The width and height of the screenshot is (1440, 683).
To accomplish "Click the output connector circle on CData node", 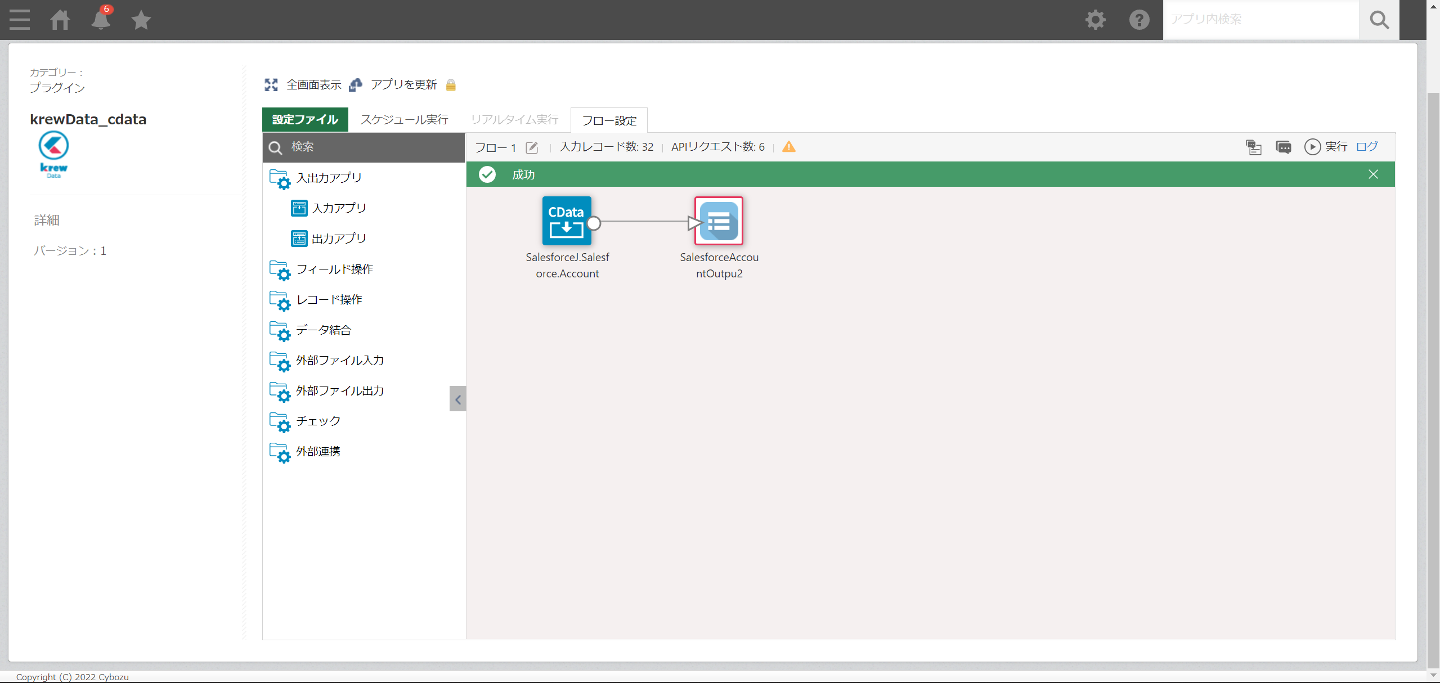I will click(x=593, y=223).
